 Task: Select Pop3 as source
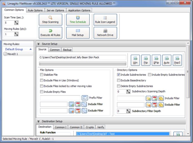coord(177,60)
